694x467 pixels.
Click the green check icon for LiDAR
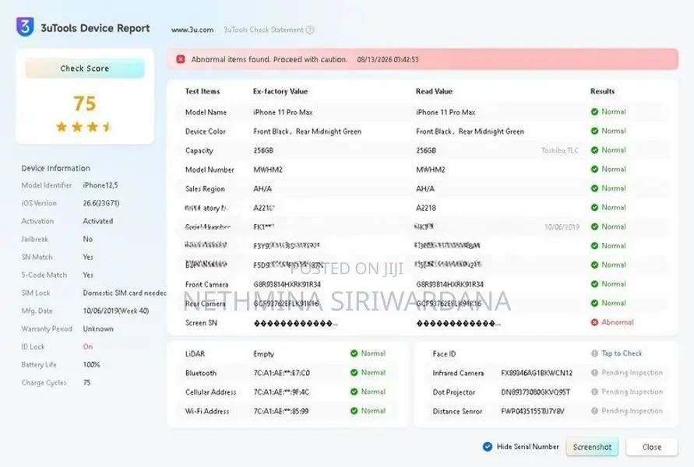pyautogui.click(x=354, y=353)
